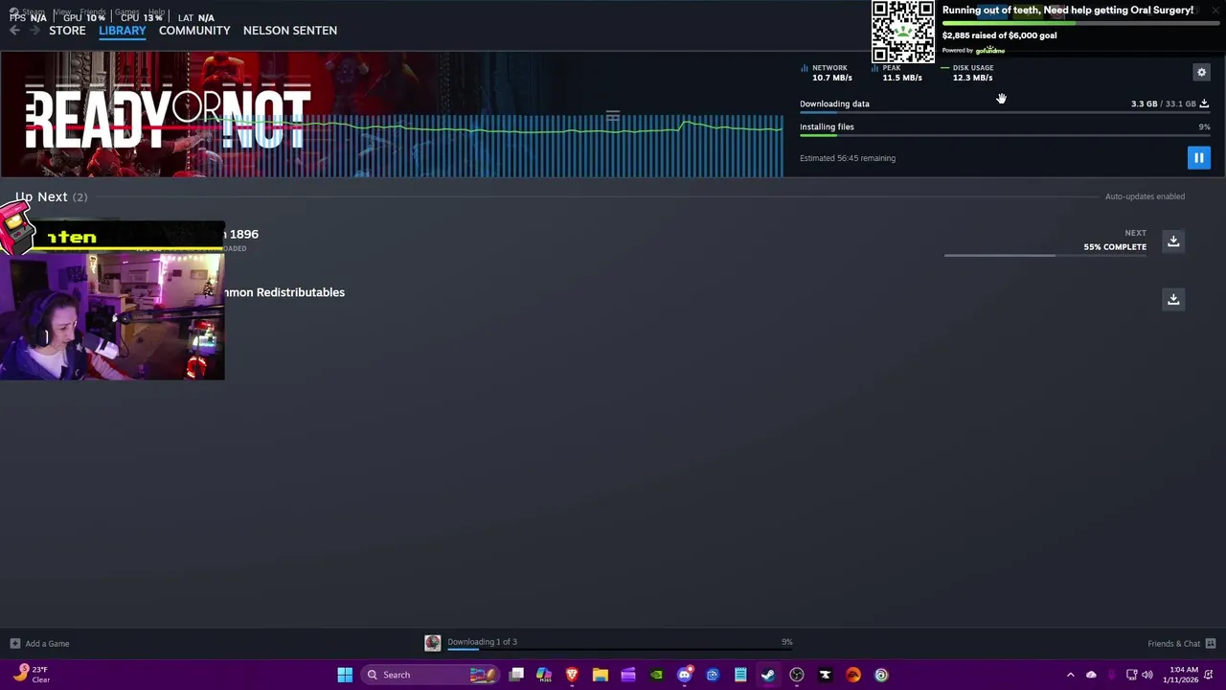Click Add a Game
1226x690 pixels.
point(47,643)
